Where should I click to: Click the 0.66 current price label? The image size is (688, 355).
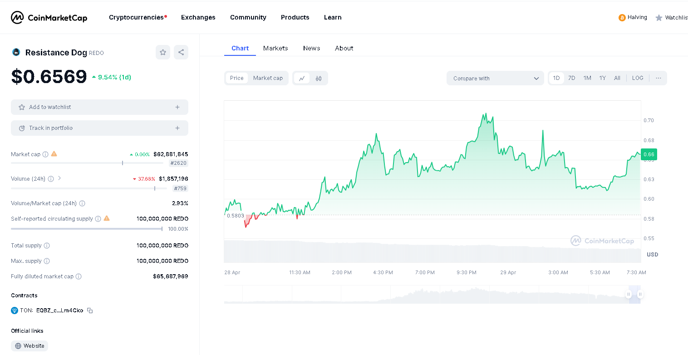click(x=649, y=154)
